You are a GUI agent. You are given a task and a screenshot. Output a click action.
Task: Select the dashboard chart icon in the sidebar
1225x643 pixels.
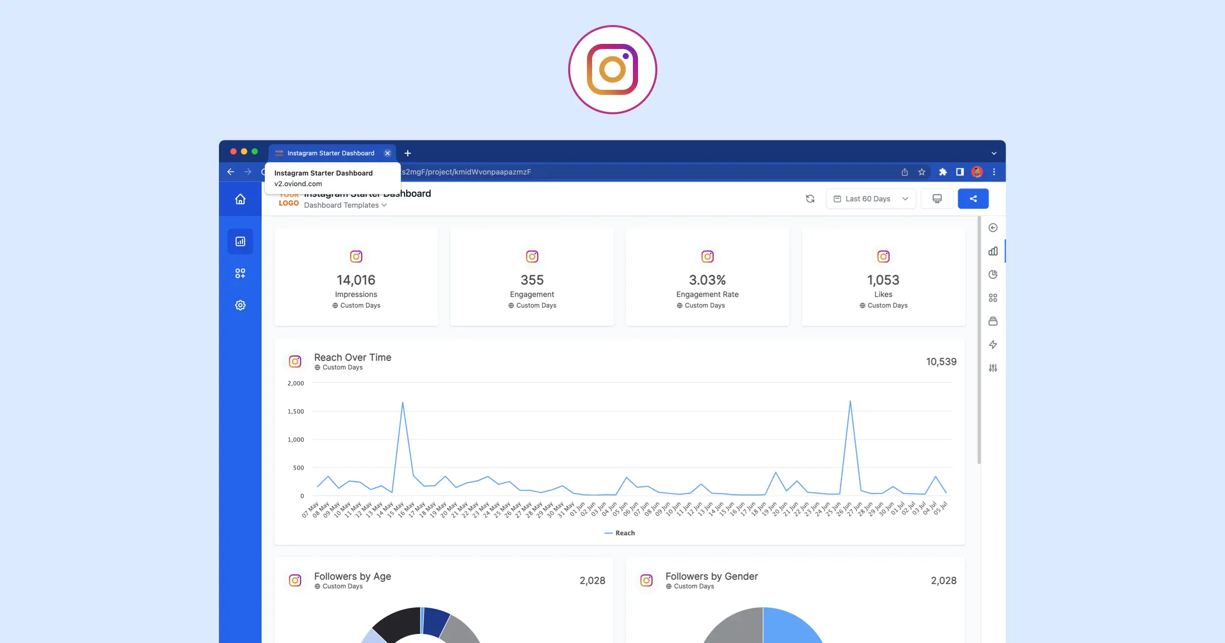pos(240,241)
